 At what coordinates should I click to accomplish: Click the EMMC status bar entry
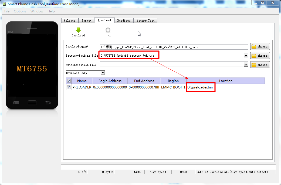(x=137, y=172)
